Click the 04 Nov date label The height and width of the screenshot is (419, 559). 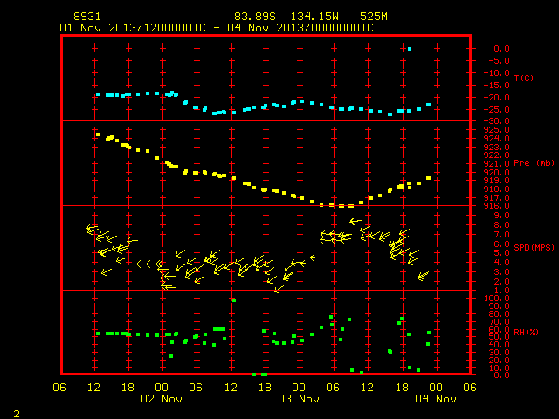(436, 399)
